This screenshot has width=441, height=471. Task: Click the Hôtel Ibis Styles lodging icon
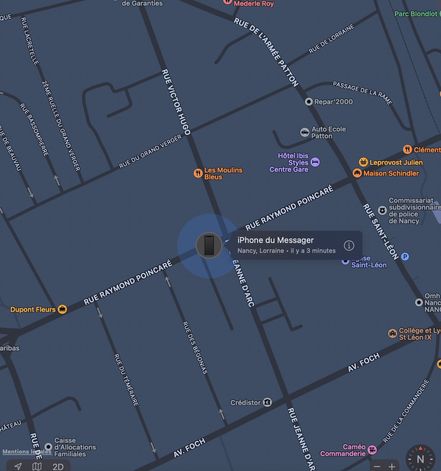pos(315,162)
